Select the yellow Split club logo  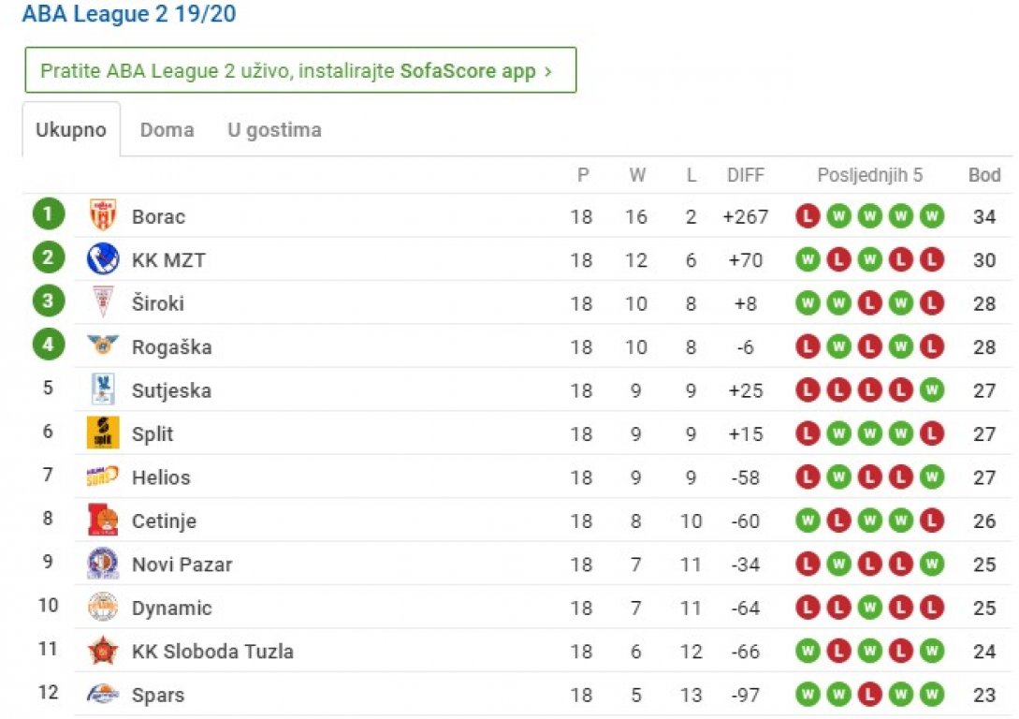coord(103,433)
